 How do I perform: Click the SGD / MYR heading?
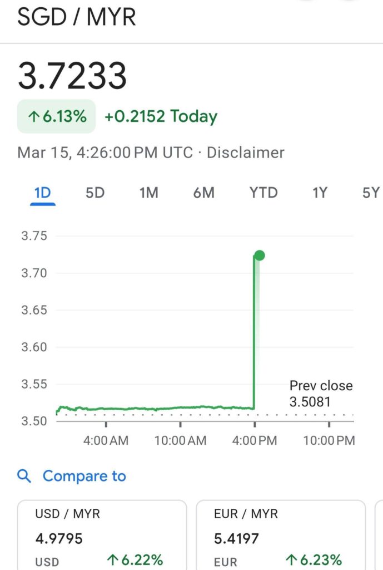point(77,17)
